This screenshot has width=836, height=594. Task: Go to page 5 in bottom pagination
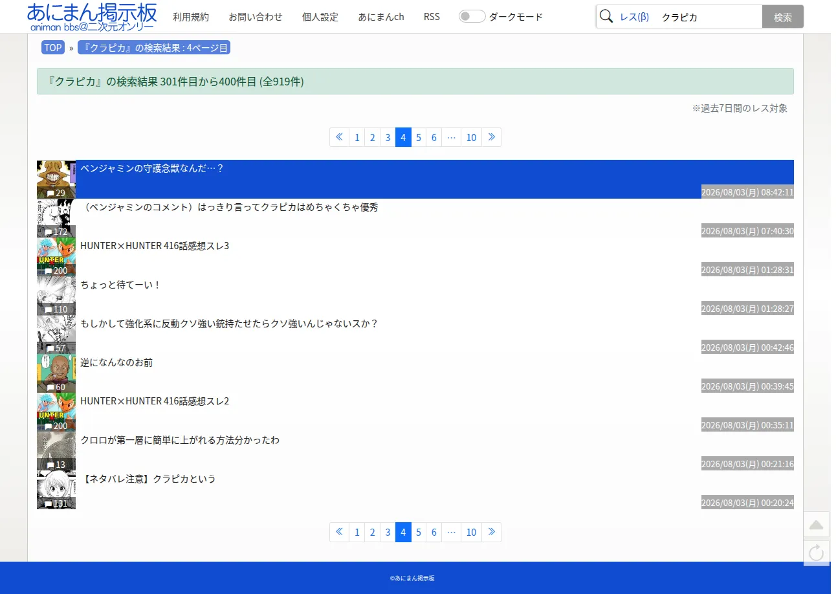(419, 532)
